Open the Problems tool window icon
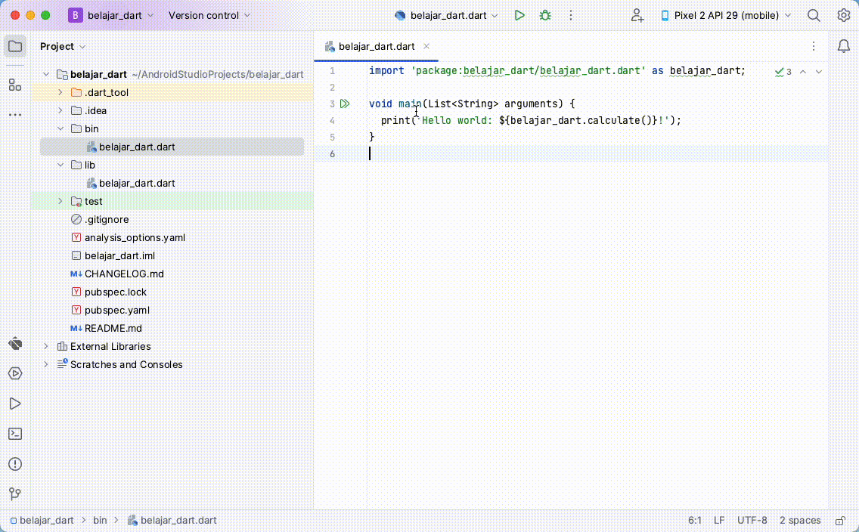 [15, 464]
